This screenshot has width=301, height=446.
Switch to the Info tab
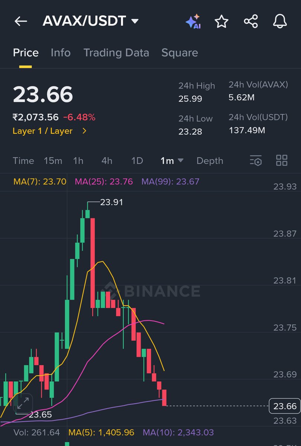pyautogui.click(x=61, y=53)
